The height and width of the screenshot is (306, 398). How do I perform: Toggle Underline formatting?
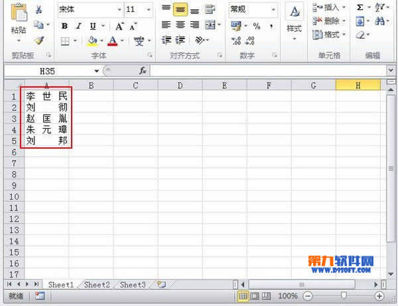click(93, 26)
